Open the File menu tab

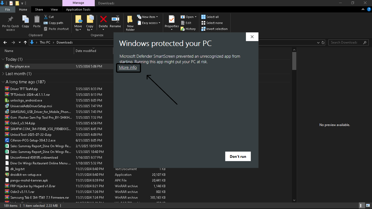pyautogui.click(x=8, y=10)
